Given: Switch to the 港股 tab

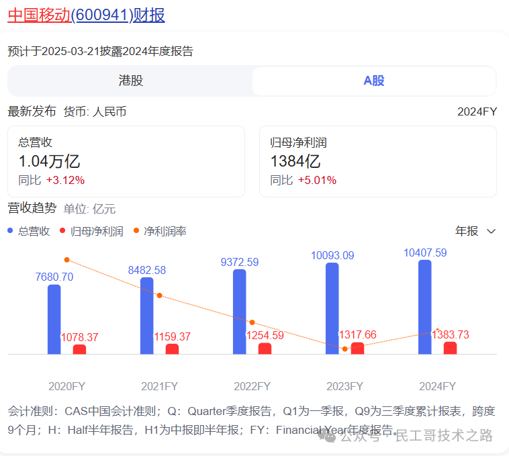Looking at the screenshot, I should coord(130,81).
